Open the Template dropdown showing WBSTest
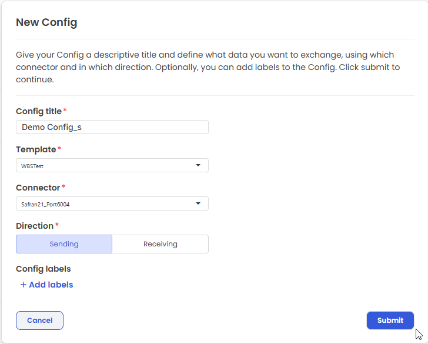This screenshot has height=344, width=428. [x=106, y=165]
